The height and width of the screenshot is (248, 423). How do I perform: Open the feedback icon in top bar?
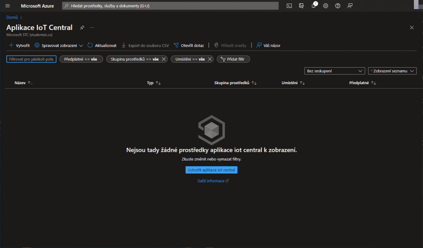350,6
